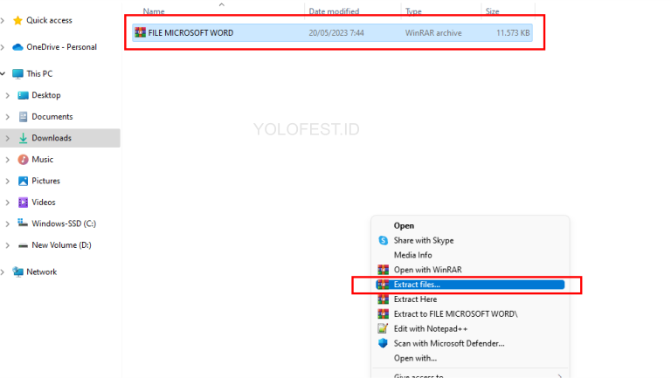Expand the Documents tree node
Screen dimensions: 671x378
click(7, 117)
